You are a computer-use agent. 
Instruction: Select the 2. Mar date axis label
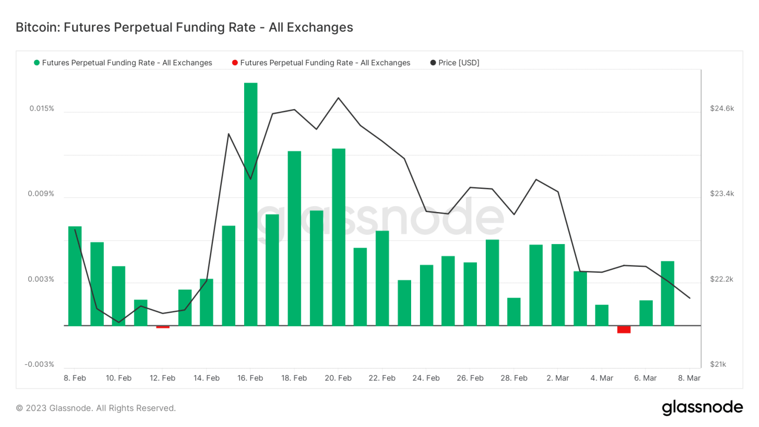tap(558, 378)
